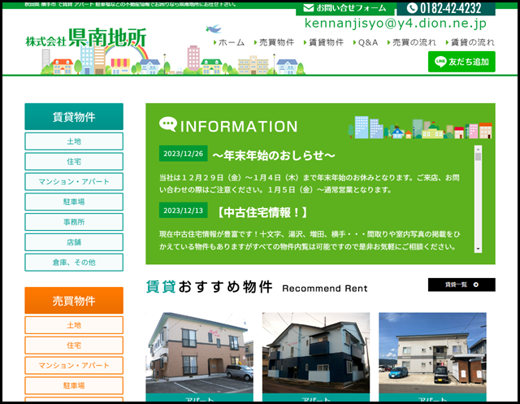The height and width of the screenshot is (404, 520).
Task: Select 駐車場 under orange 売買物件 sidebar
Action: 74,385
